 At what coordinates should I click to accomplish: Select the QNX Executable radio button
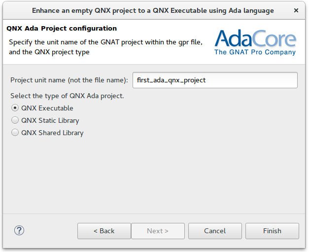coord(15,108)
